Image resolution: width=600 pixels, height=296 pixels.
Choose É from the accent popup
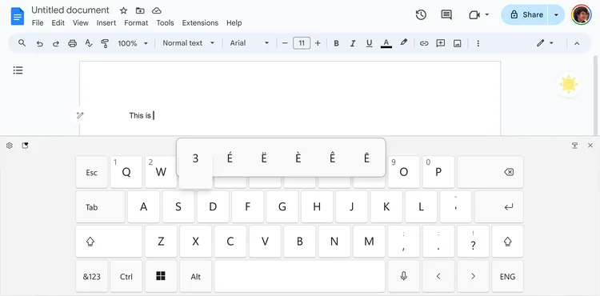pos(230,158)
